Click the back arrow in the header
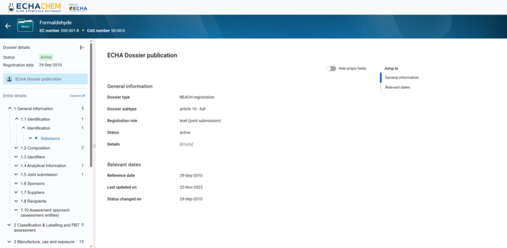507x248 pixels. click(8, 26)
